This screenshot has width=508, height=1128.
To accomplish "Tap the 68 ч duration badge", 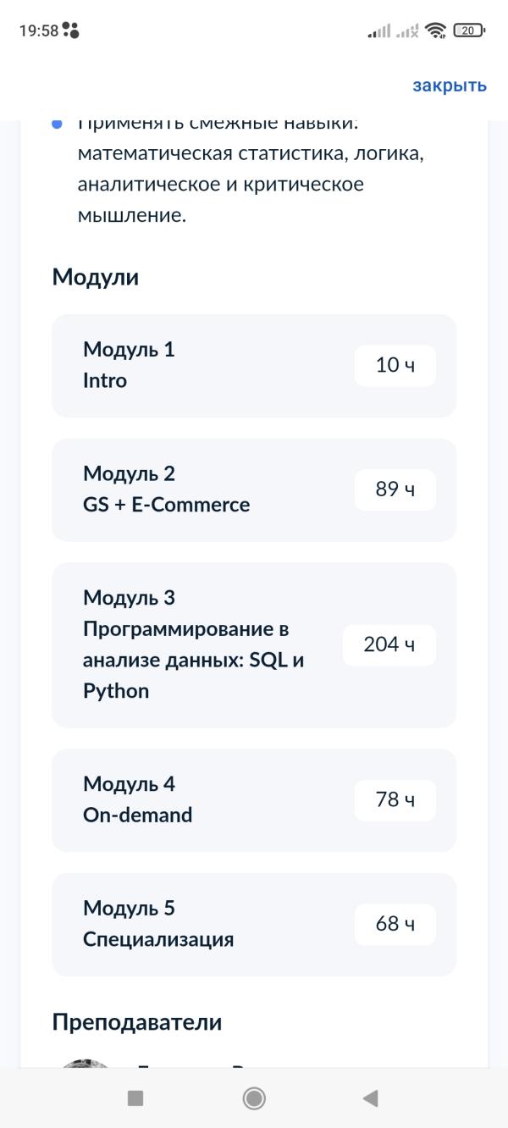I will click(395, 924).
